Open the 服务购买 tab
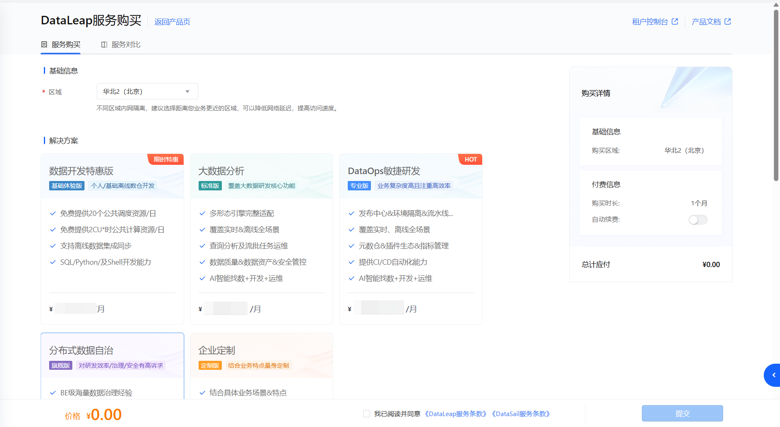 pyautogui.click(x=61, y=45)
